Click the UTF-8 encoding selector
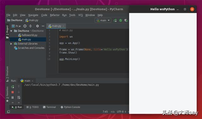This screenshot has width=202, height=119. [121, 112]
